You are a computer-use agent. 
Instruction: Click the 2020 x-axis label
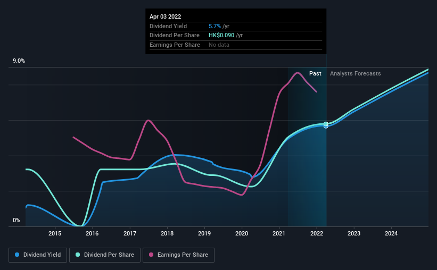click(x=242, y=233)
